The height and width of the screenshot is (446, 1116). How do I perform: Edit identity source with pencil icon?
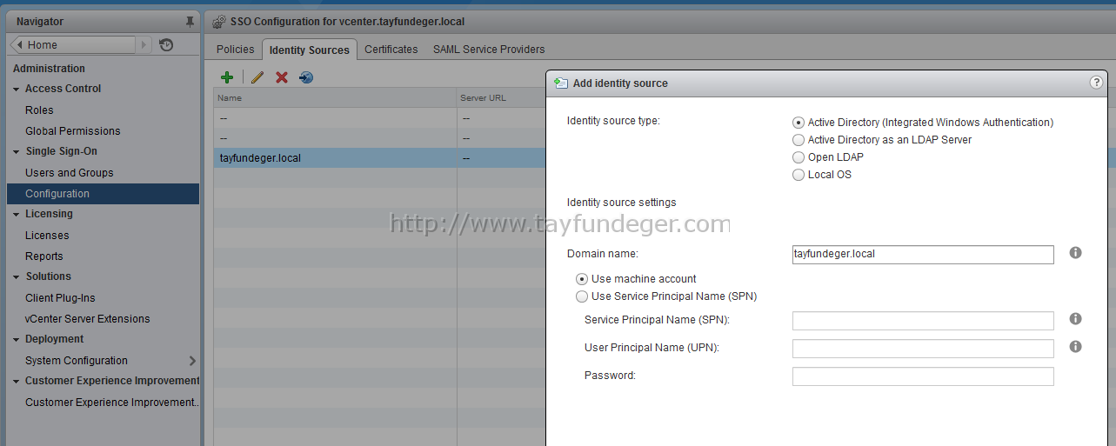pyautogui.click(x=257, y=77)
